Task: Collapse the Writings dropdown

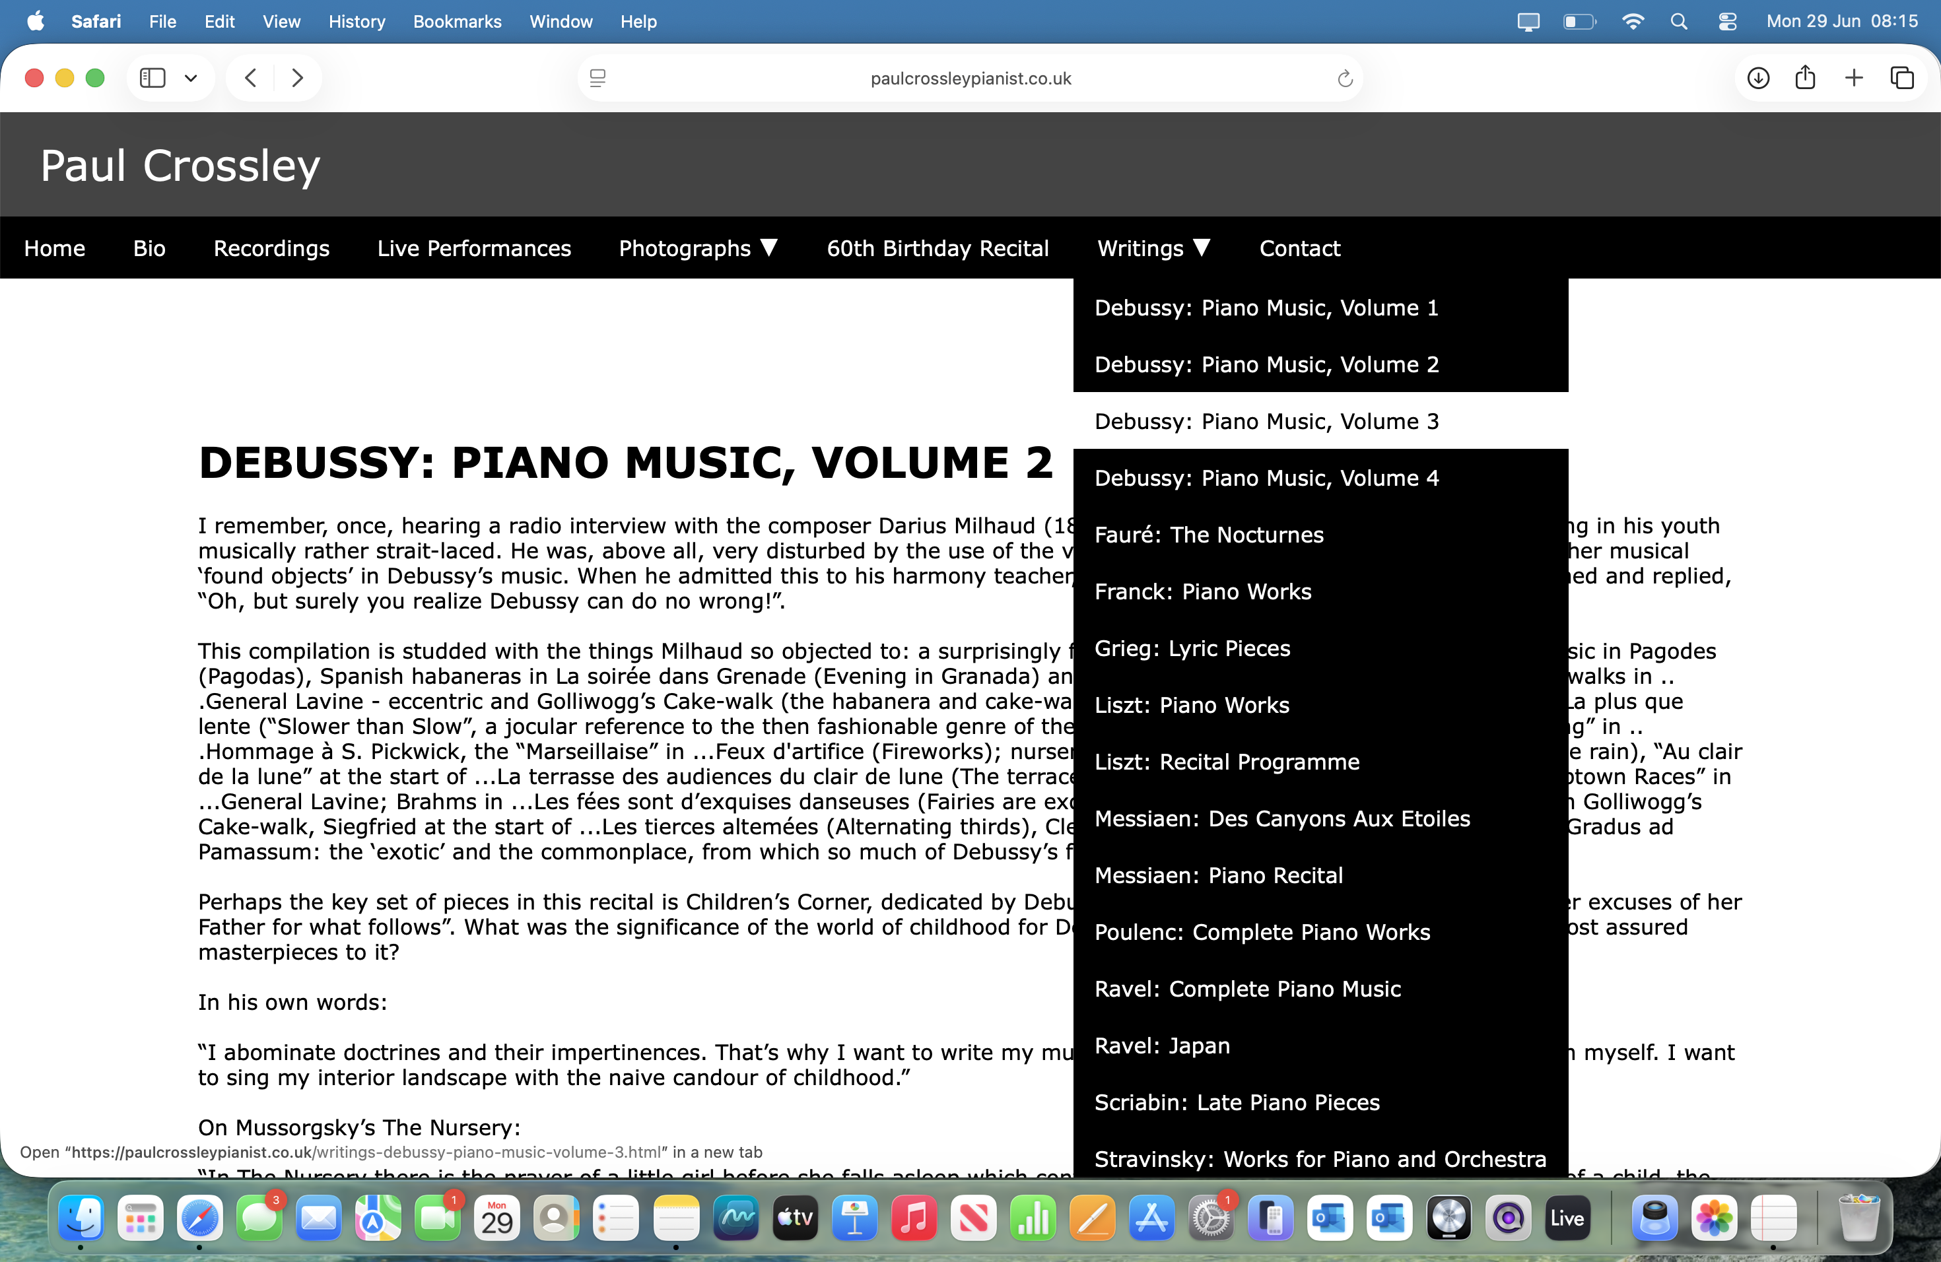Action: point(1153,248)
